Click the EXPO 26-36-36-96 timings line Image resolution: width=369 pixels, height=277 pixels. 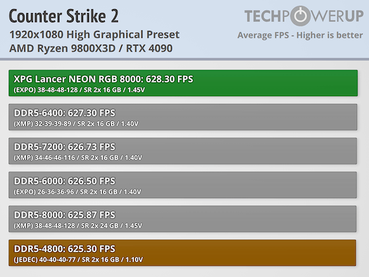coord(78,192)
